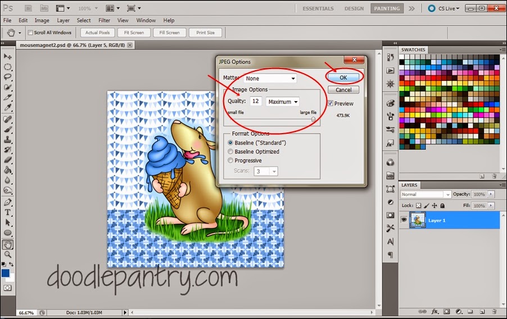This screenshot has width=507, height=319.
Task: Switch to the Essentials workspace
Action: (318, 8)
